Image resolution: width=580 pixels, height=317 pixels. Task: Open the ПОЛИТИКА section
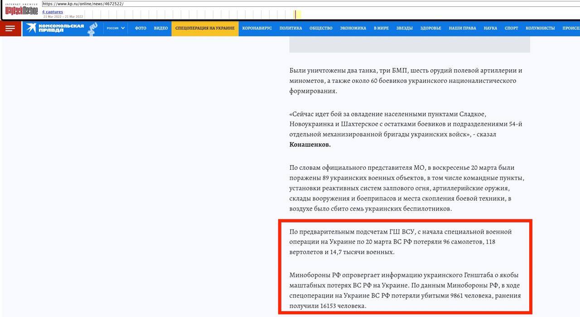pyautogui.click(x=291, y=28)
